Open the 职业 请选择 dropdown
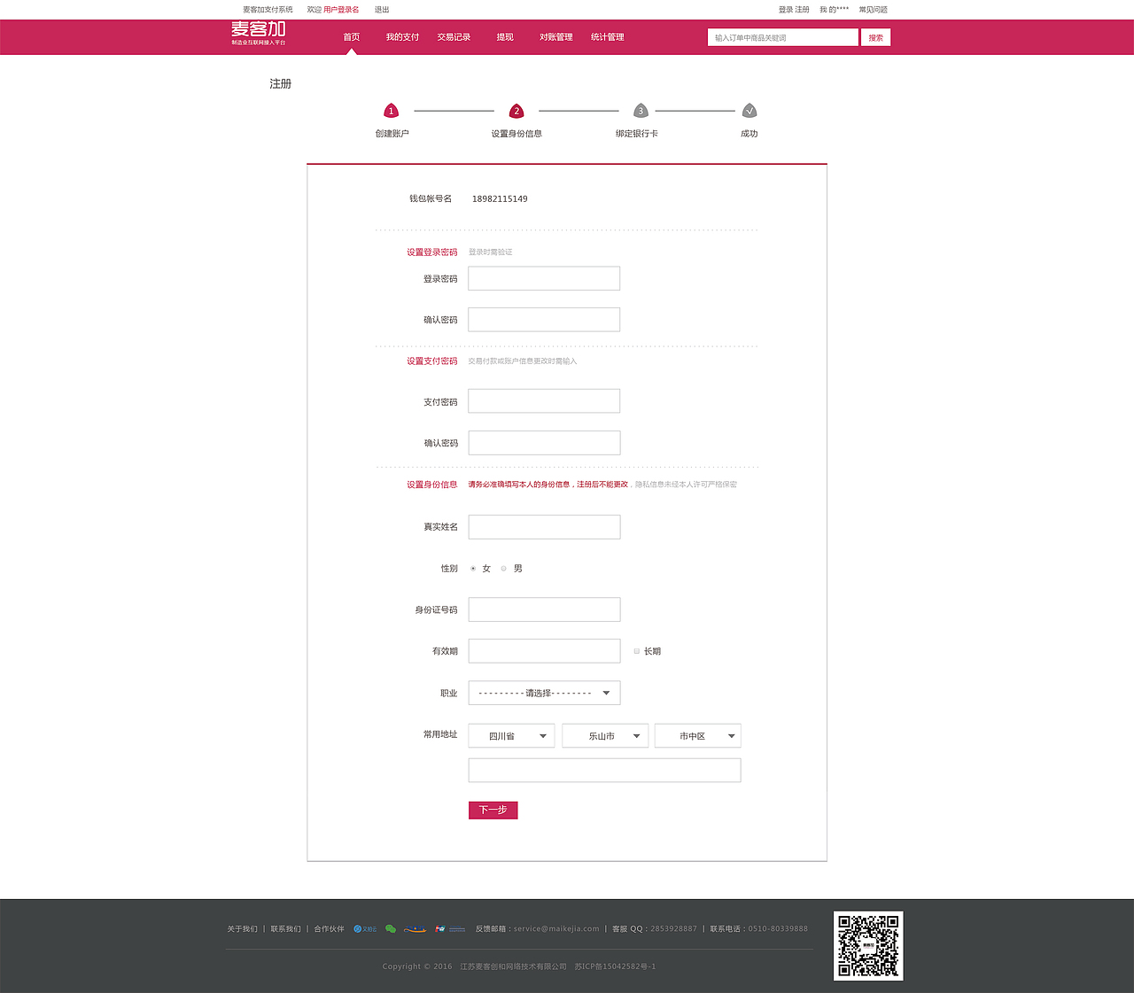This screenshot has width=1134, height=993. click(x=544, y=693)
